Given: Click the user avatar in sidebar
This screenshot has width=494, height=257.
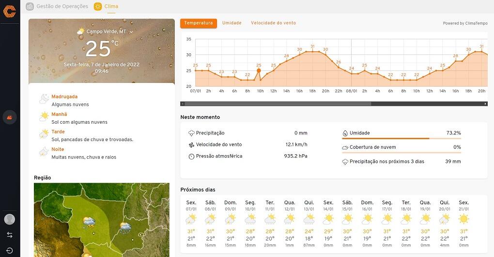Looking at the screenshot, I should coord(10,219).
